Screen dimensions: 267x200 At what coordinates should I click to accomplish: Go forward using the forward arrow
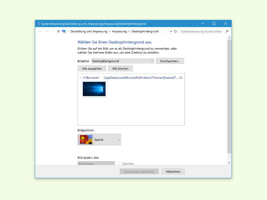pos(47,31)
